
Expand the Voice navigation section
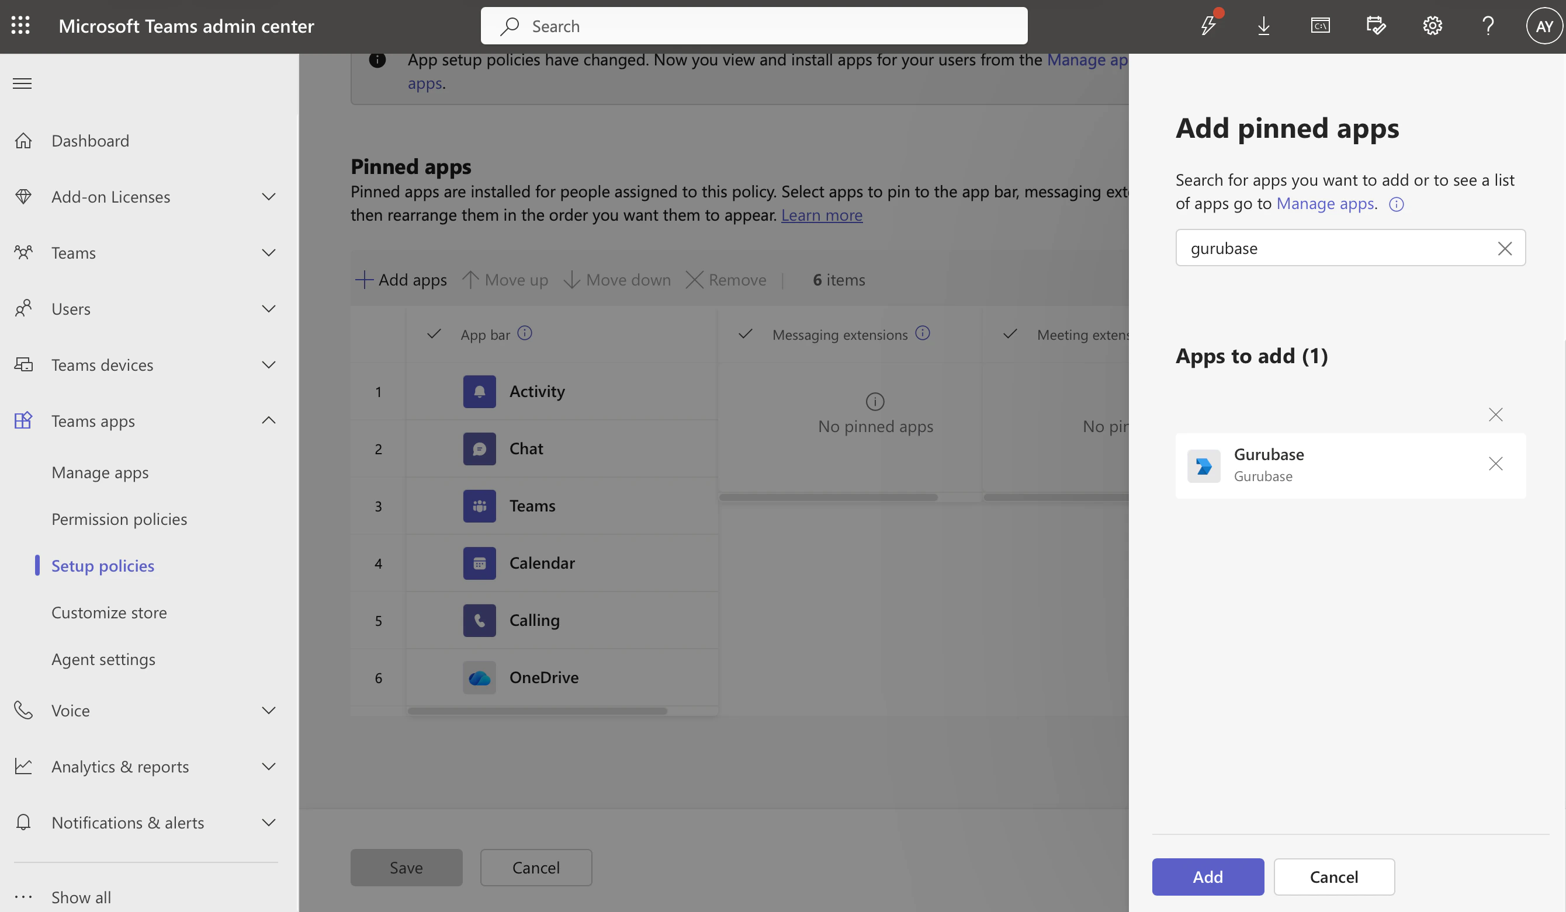268,710
